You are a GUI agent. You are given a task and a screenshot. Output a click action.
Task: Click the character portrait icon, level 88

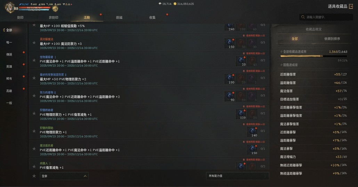tap(10, 8)
